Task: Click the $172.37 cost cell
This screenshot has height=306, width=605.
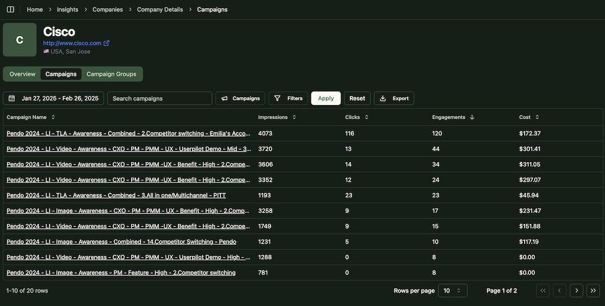Action: 530,134
